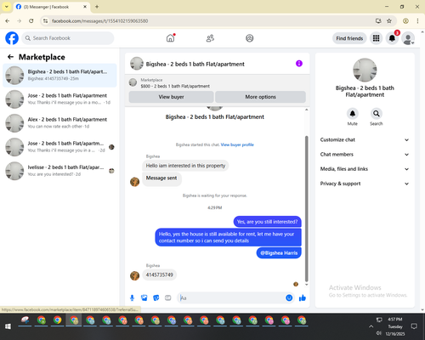Click the '@Bigshea Harris' mention message
The image size is (425, 340).
coord(279,253)
